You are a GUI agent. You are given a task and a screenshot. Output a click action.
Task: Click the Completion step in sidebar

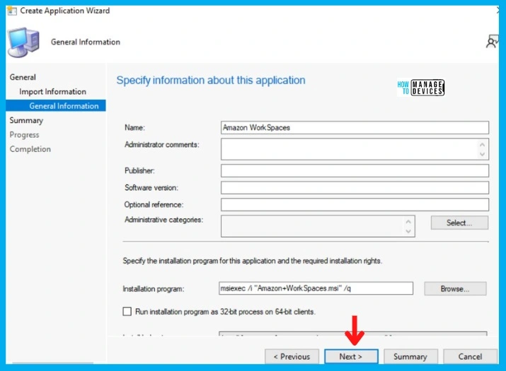click(x=30, y=149)
